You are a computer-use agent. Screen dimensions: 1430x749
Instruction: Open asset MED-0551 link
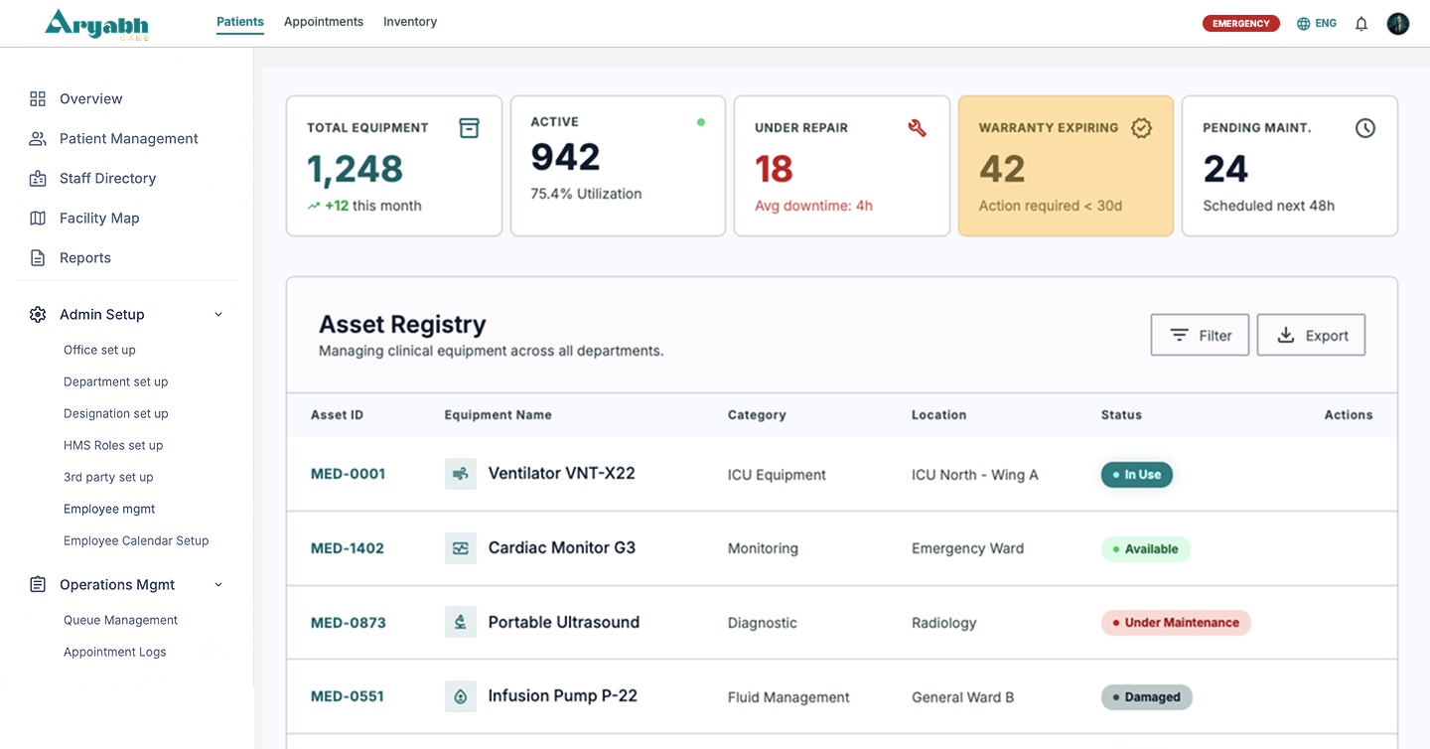point(348,696)
